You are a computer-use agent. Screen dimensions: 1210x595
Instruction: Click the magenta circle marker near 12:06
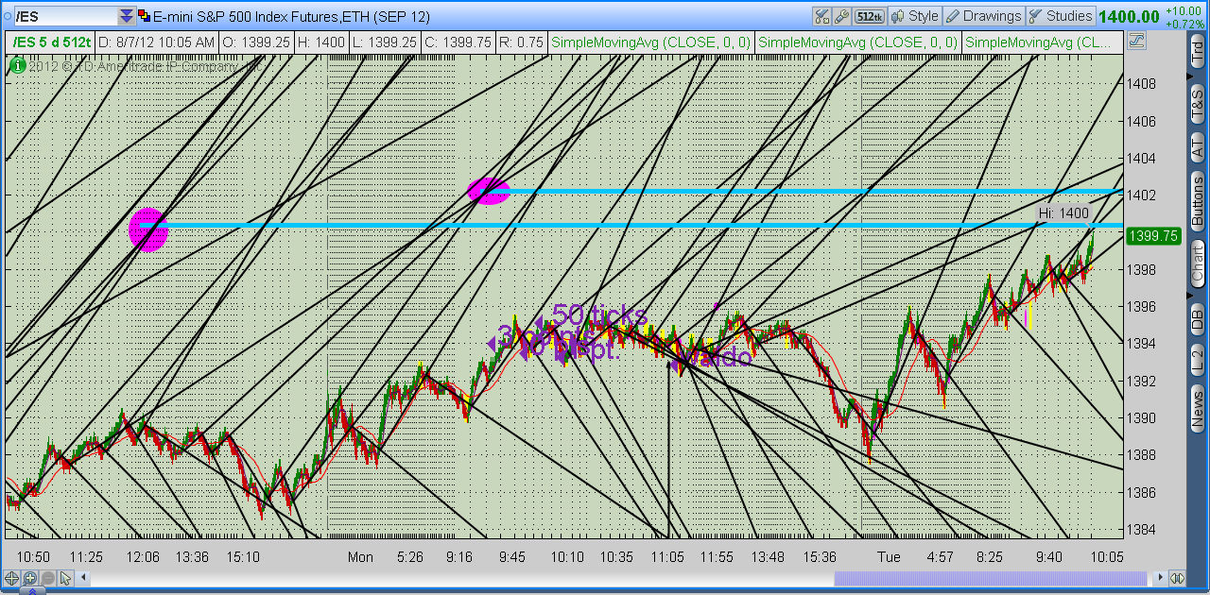click(x=147, y=229)
